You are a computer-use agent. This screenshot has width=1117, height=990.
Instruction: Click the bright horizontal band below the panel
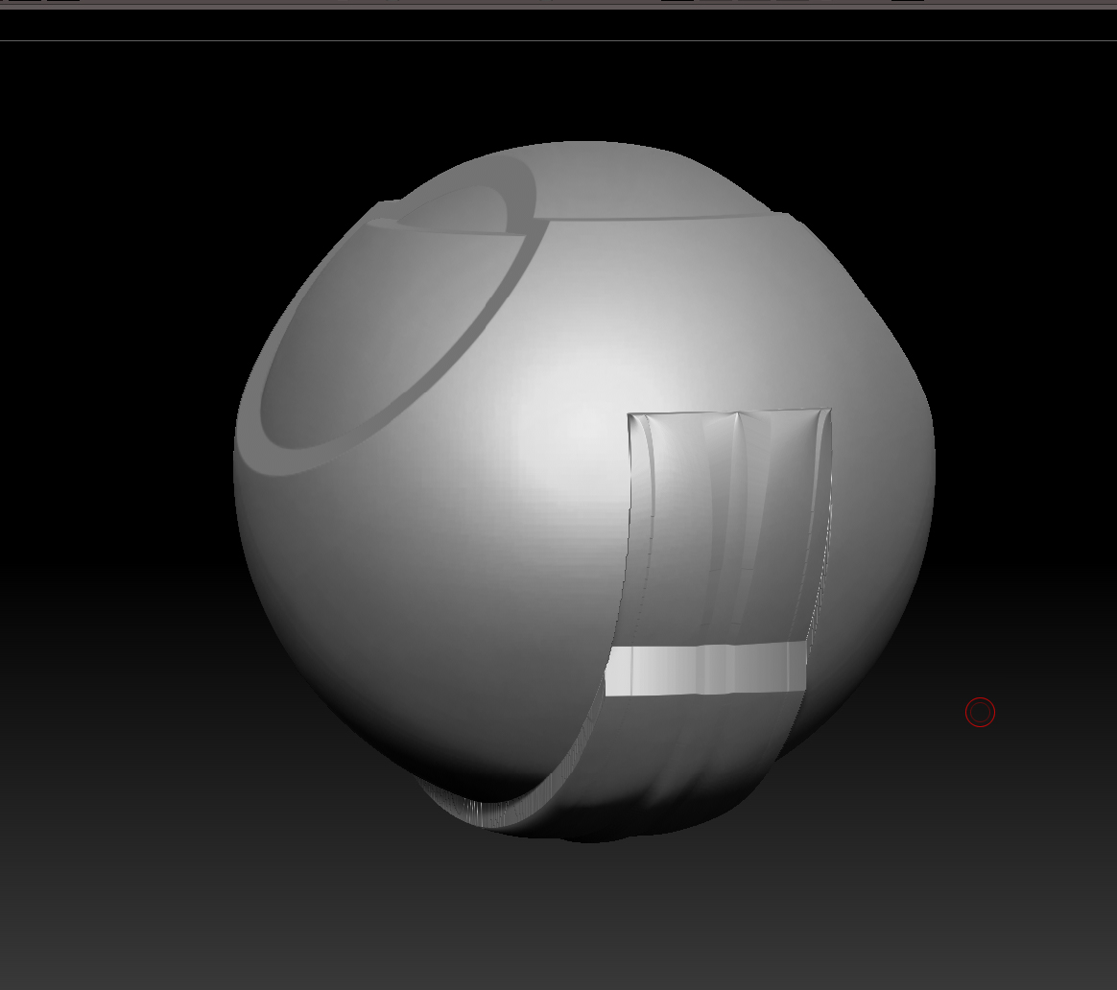pos(705,669)
